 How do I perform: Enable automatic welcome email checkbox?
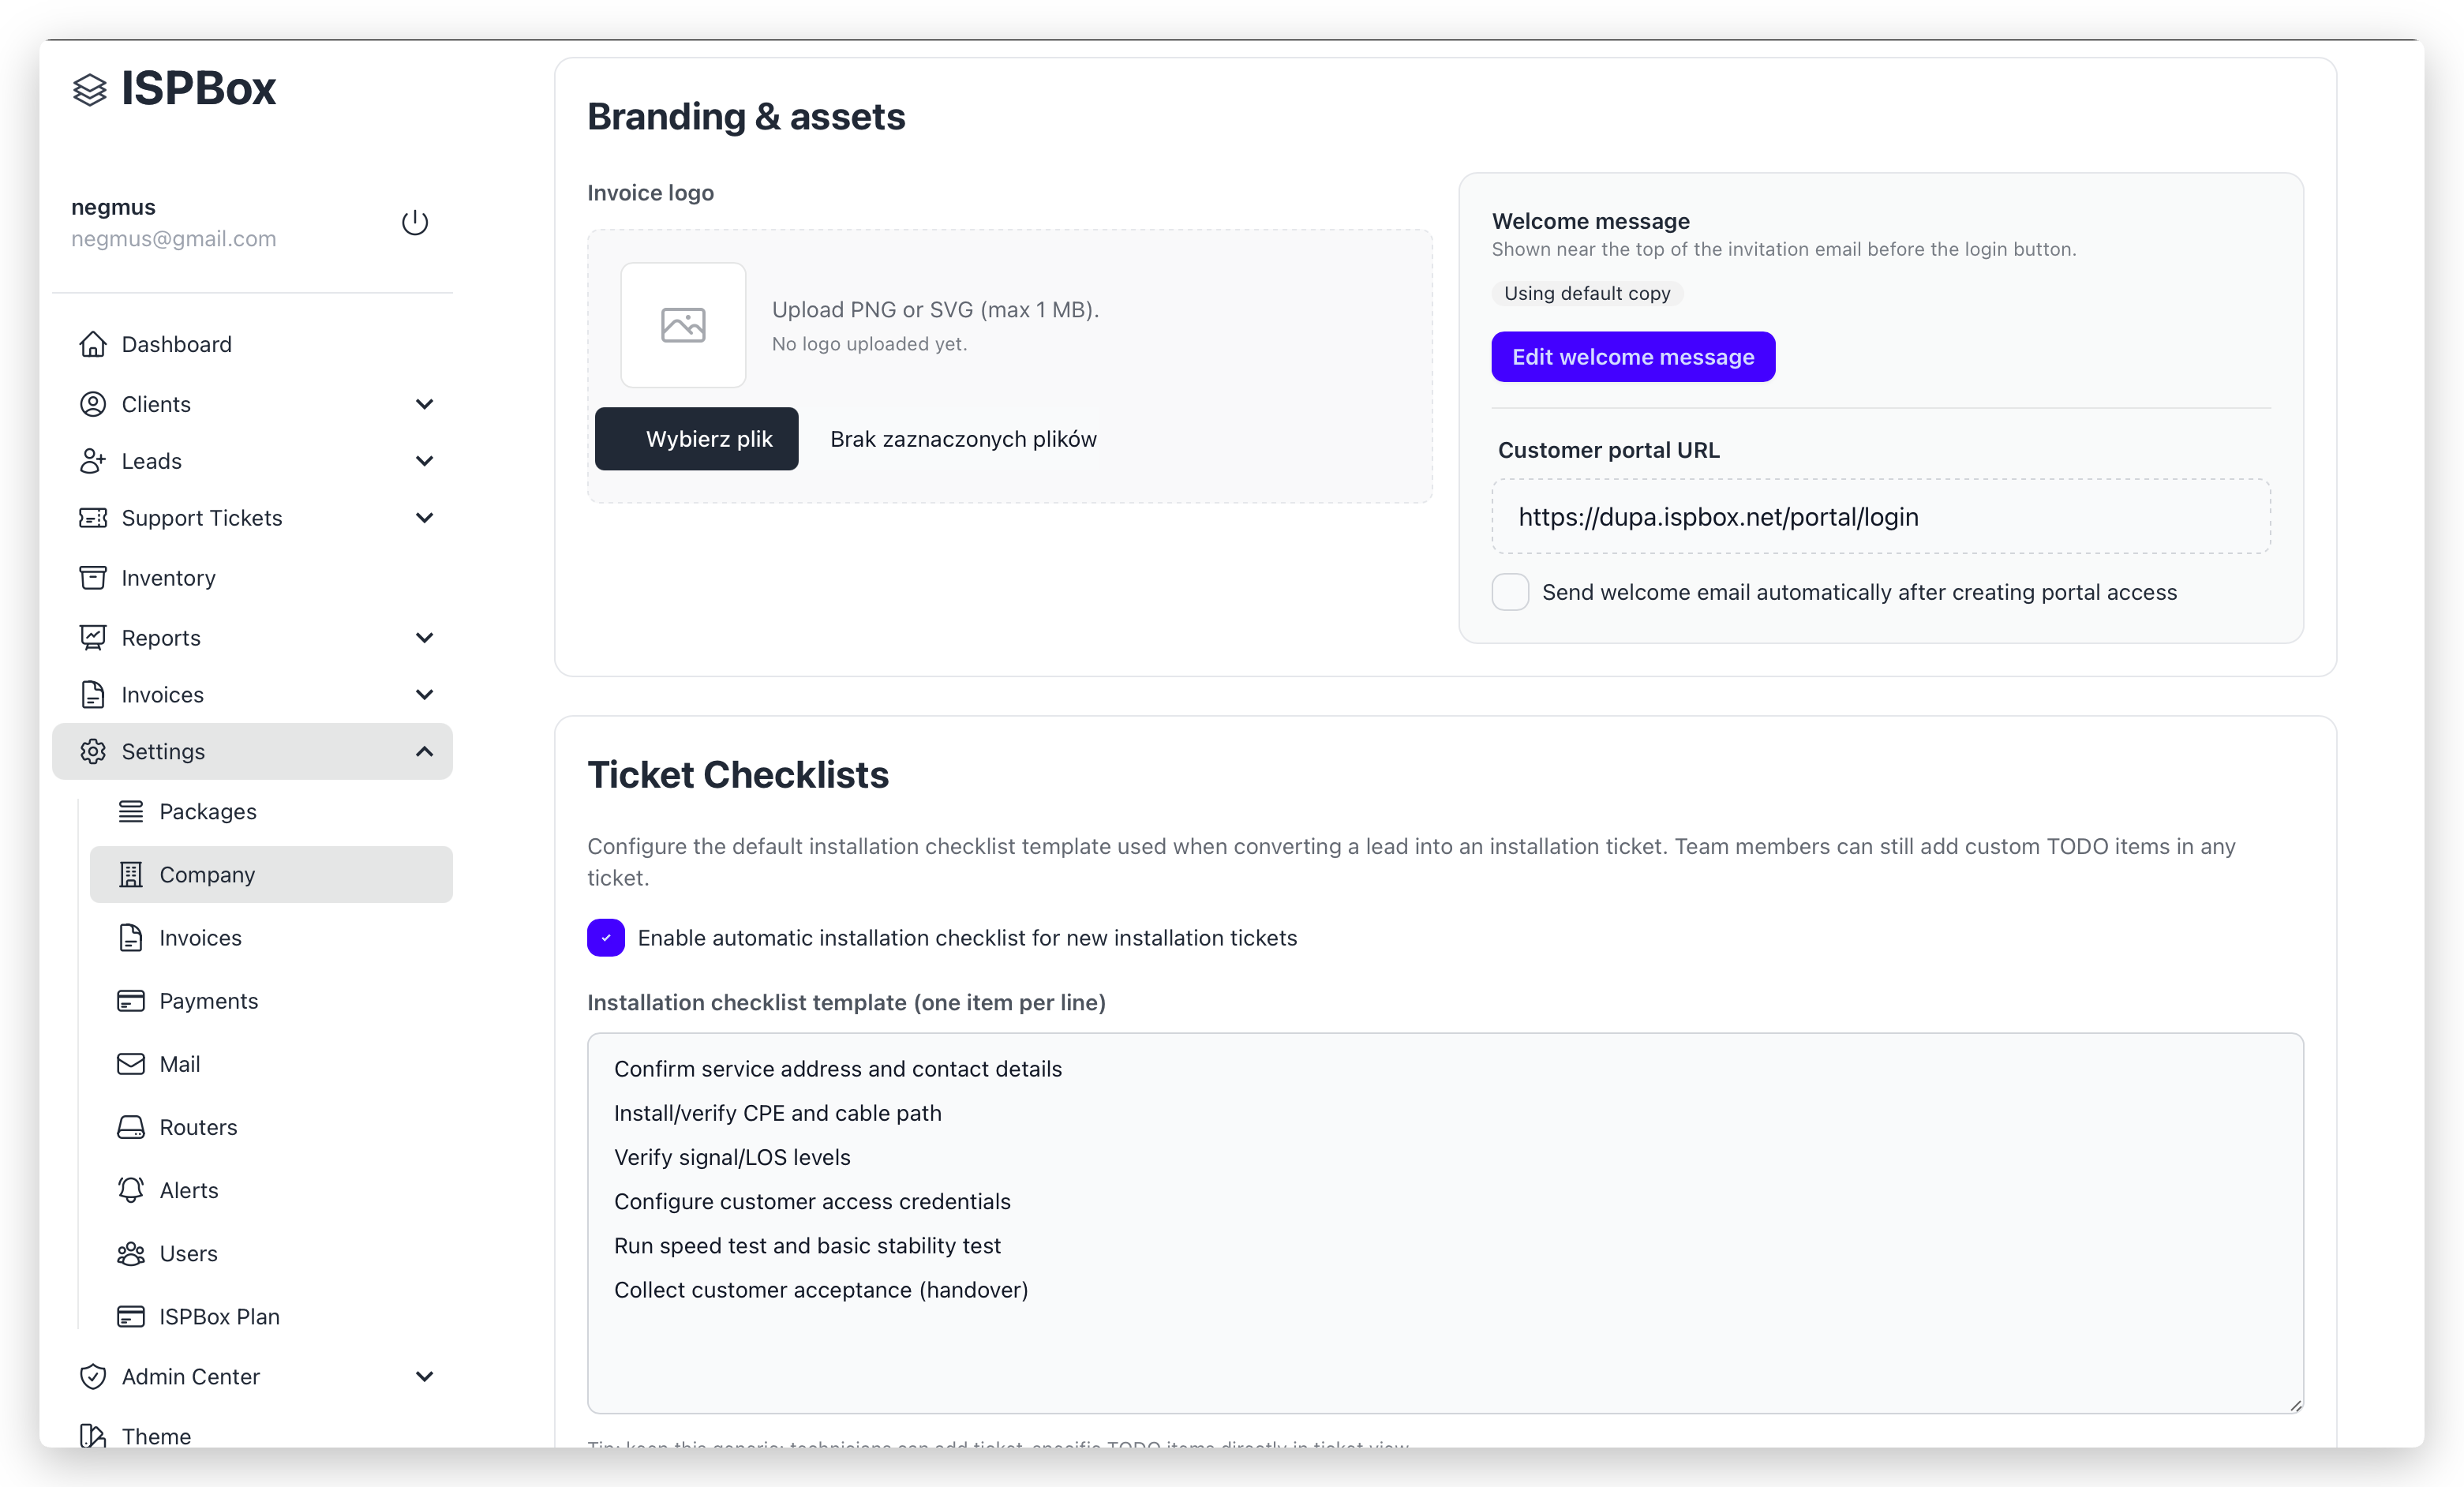pos(1510,592)
